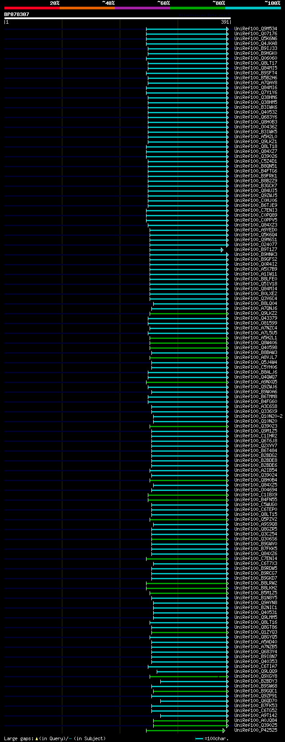Select the UniRef100_B8LRW2 label
The width and height of the screenshot is (285, 742).
(256, 583)
